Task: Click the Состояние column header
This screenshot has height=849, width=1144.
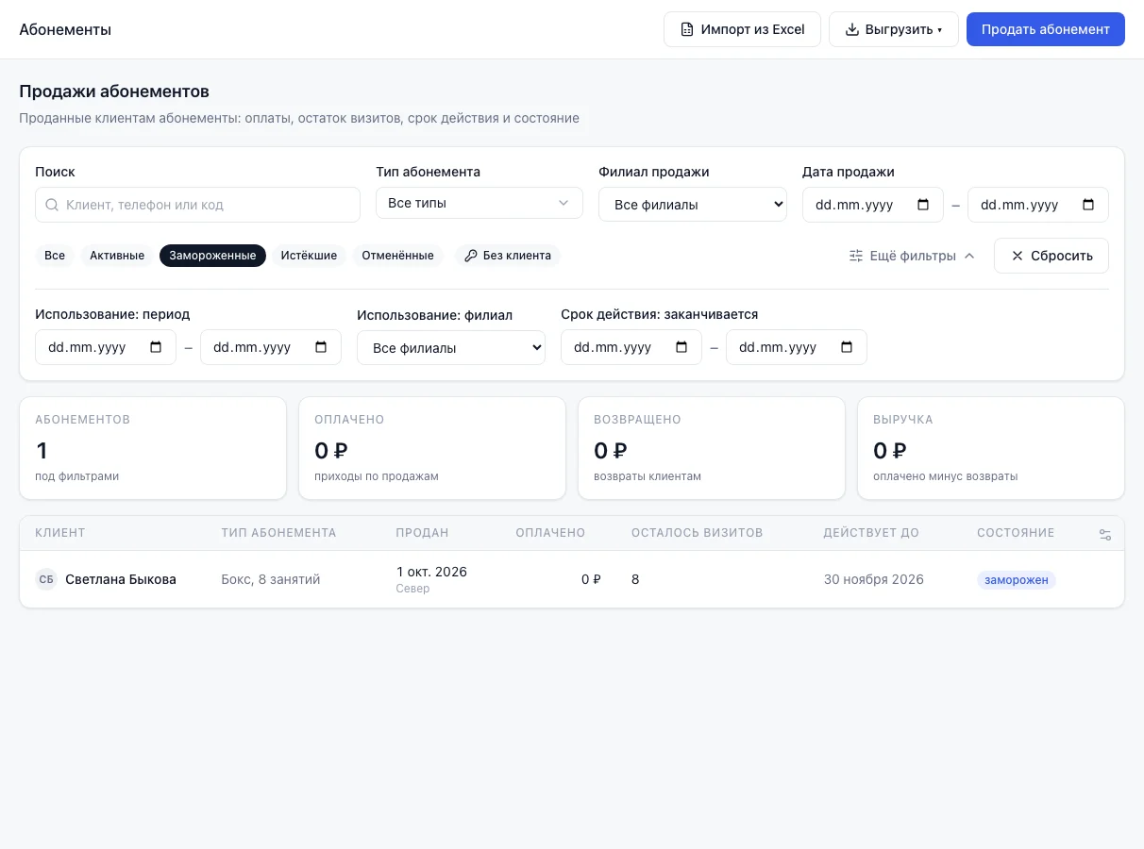Action: pyautogui.click(x=1016, y=533)
